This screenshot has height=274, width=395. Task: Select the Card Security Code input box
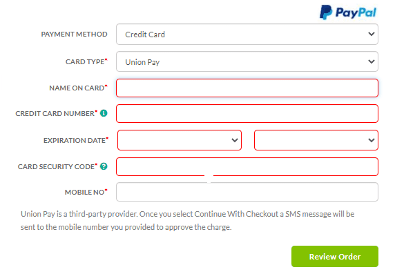(x=247, y=167)
